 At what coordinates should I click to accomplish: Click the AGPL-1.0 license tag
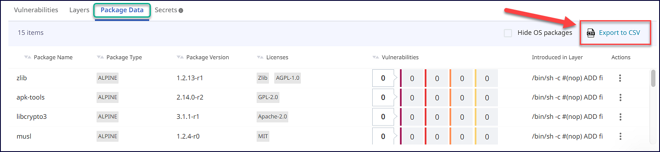[x=288, y=78]
